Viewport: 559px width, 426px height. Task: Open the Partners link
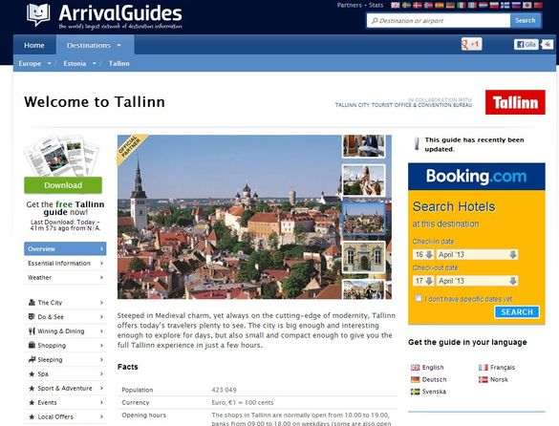[x=349, y=5]
